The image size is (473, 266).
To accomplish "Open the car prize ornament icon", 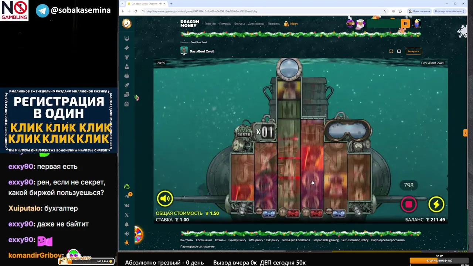I will (350, 24).
